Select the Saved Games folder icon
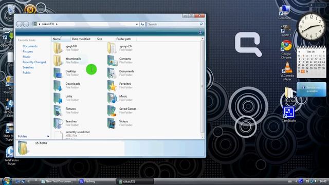The width and height of the screenshot is (329, 185). pyautogui.click(x=112, y=110)
